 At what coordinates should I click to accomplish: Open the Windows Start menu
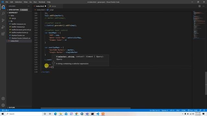[x=3, y=114]
